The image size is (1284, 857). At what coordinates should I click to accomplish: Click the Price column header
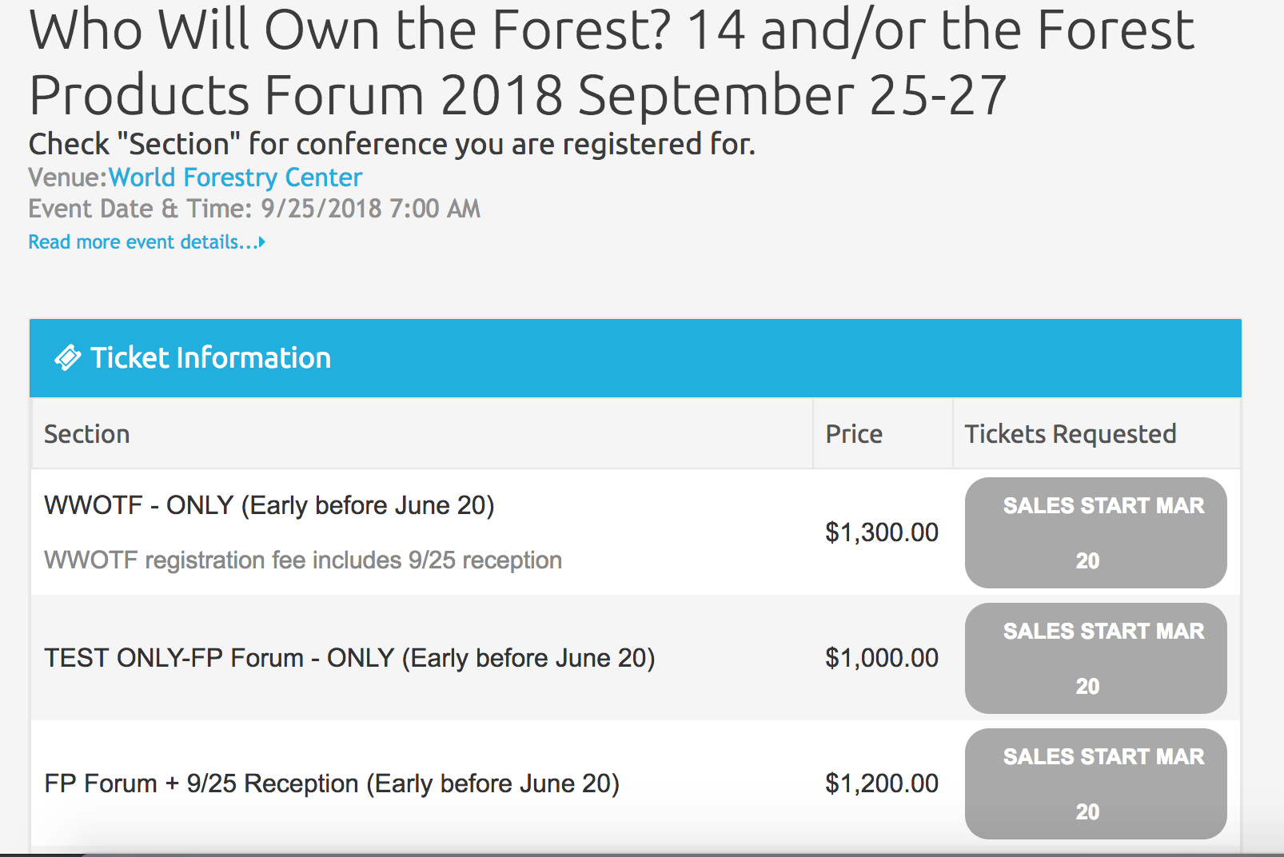[854, 434]
